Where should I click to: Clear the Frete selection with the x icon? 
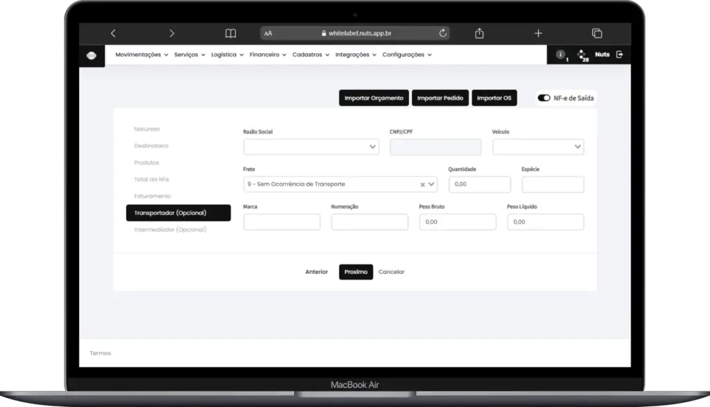pyautogui.click(x=422, y=185)
